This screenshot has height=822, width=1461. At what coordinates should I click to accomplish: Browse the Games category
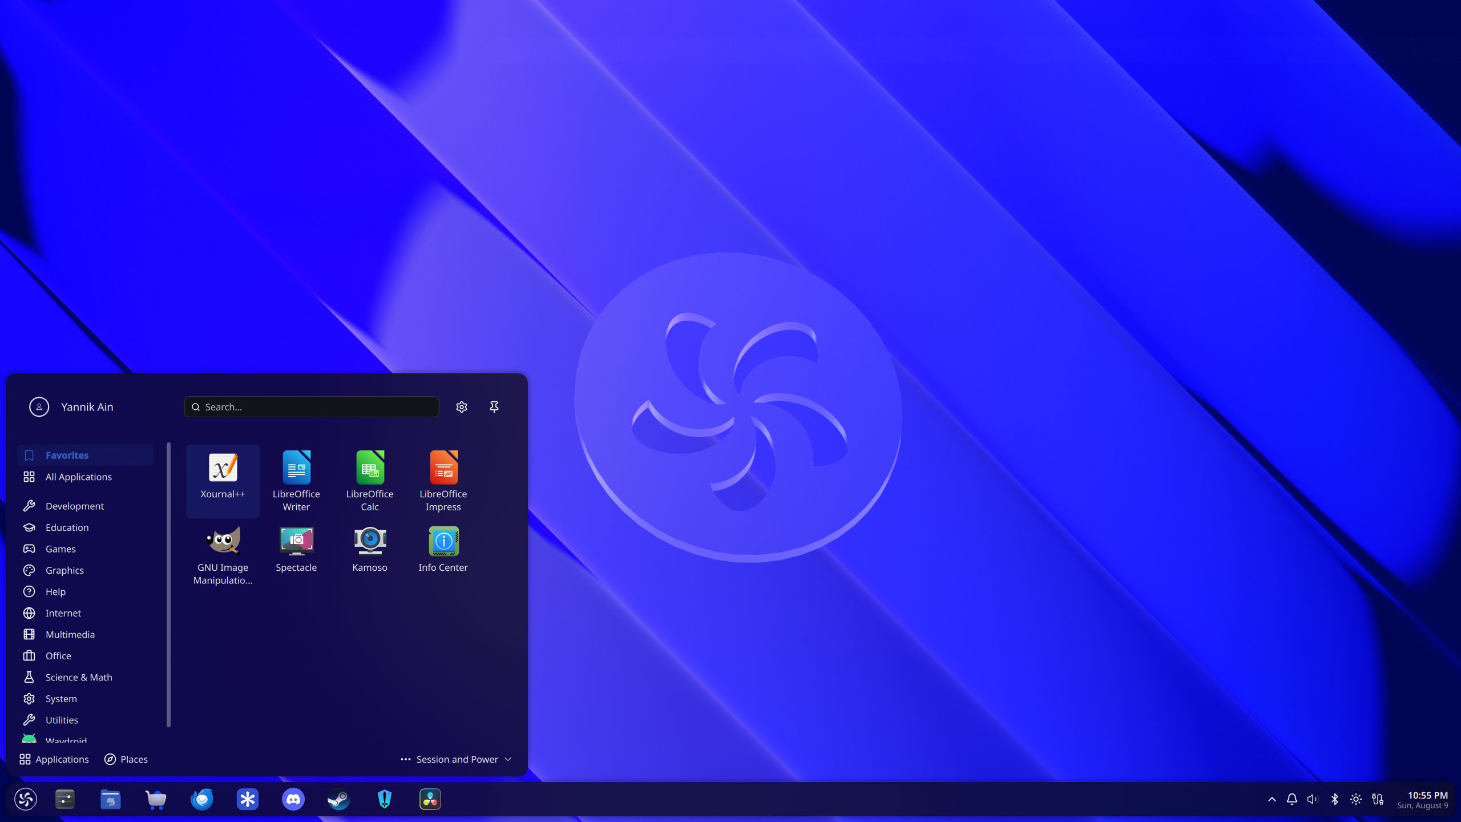coord(85,549)
